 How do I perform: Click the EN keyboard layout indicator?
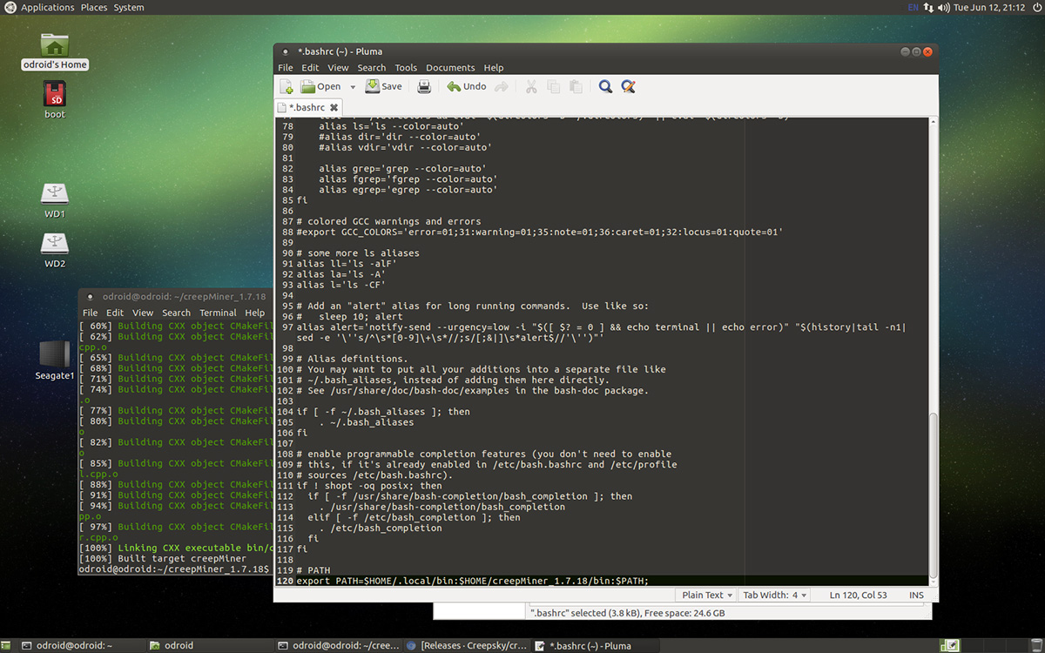(913, 8)
